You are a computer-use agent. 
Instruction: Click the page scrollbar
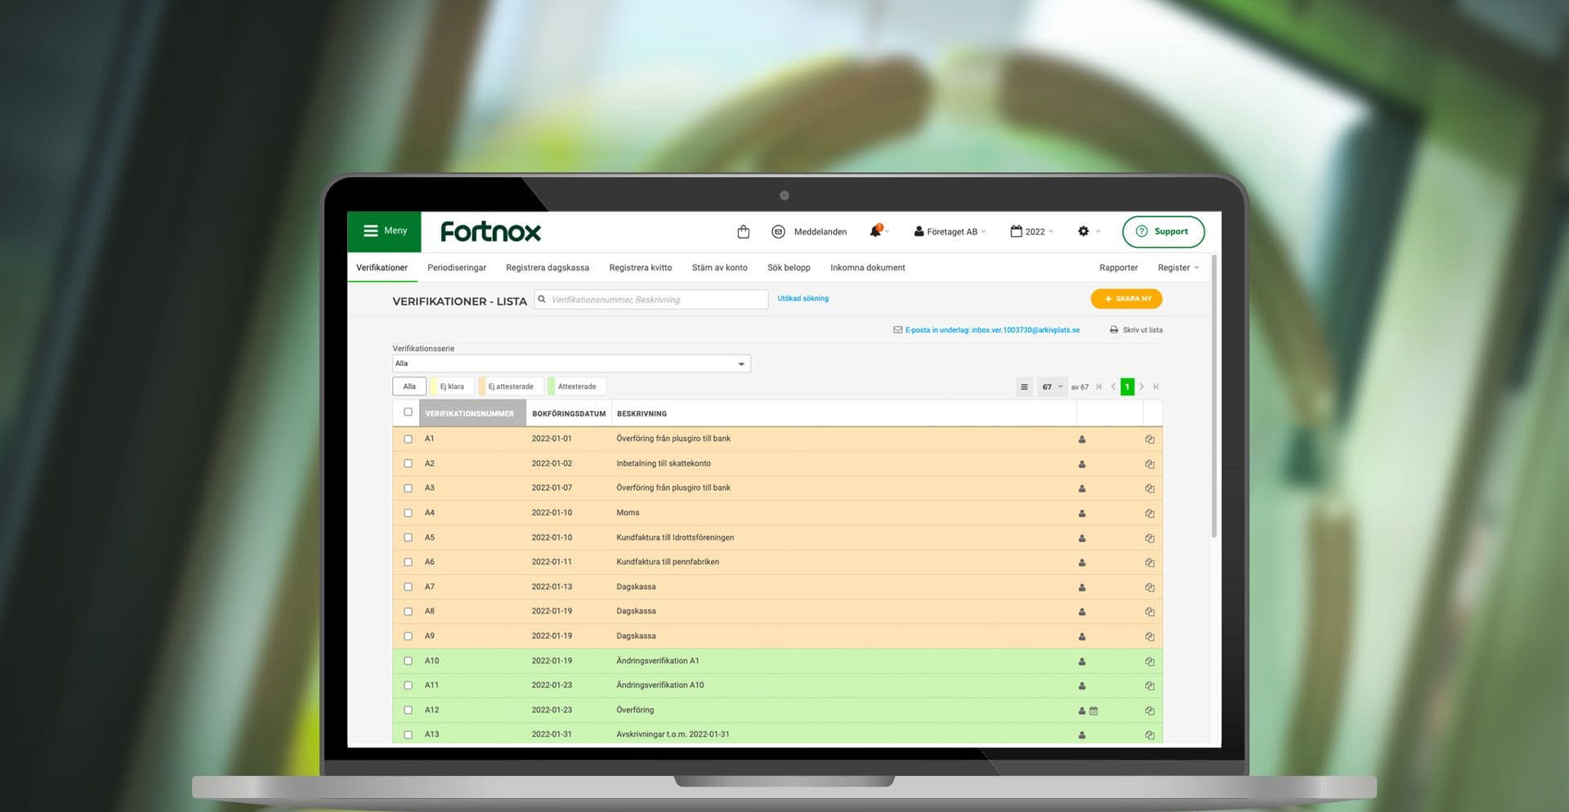coord(1214,396)
